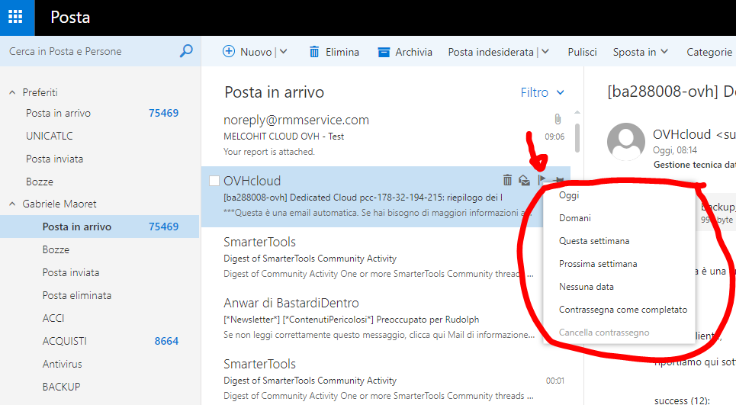Open the app launcher grid icon
736x405 pixels.
[17, 17]
